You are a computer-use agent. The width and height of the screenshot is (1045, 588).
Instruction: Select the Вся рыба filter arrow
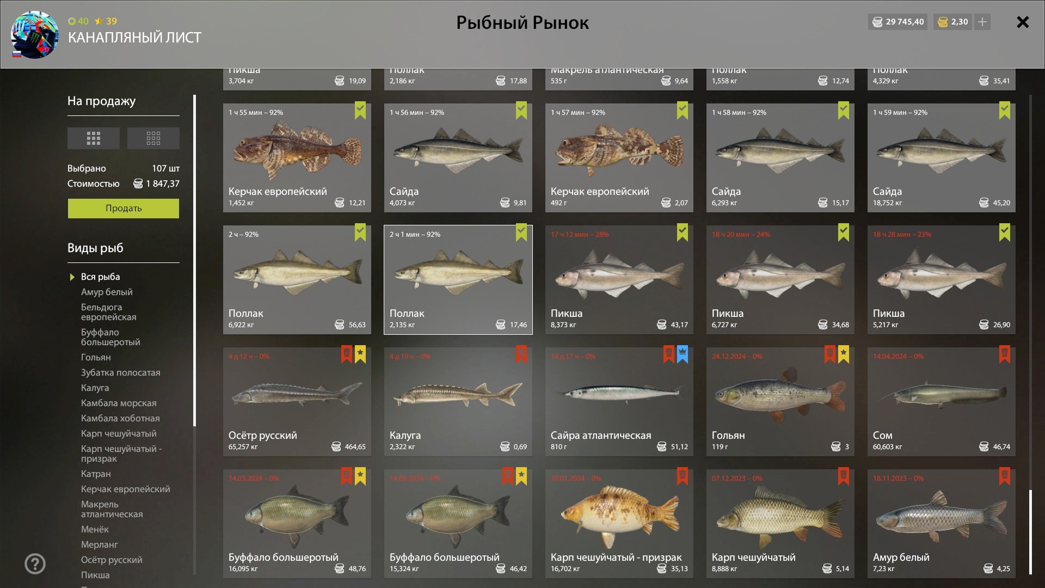72,277
